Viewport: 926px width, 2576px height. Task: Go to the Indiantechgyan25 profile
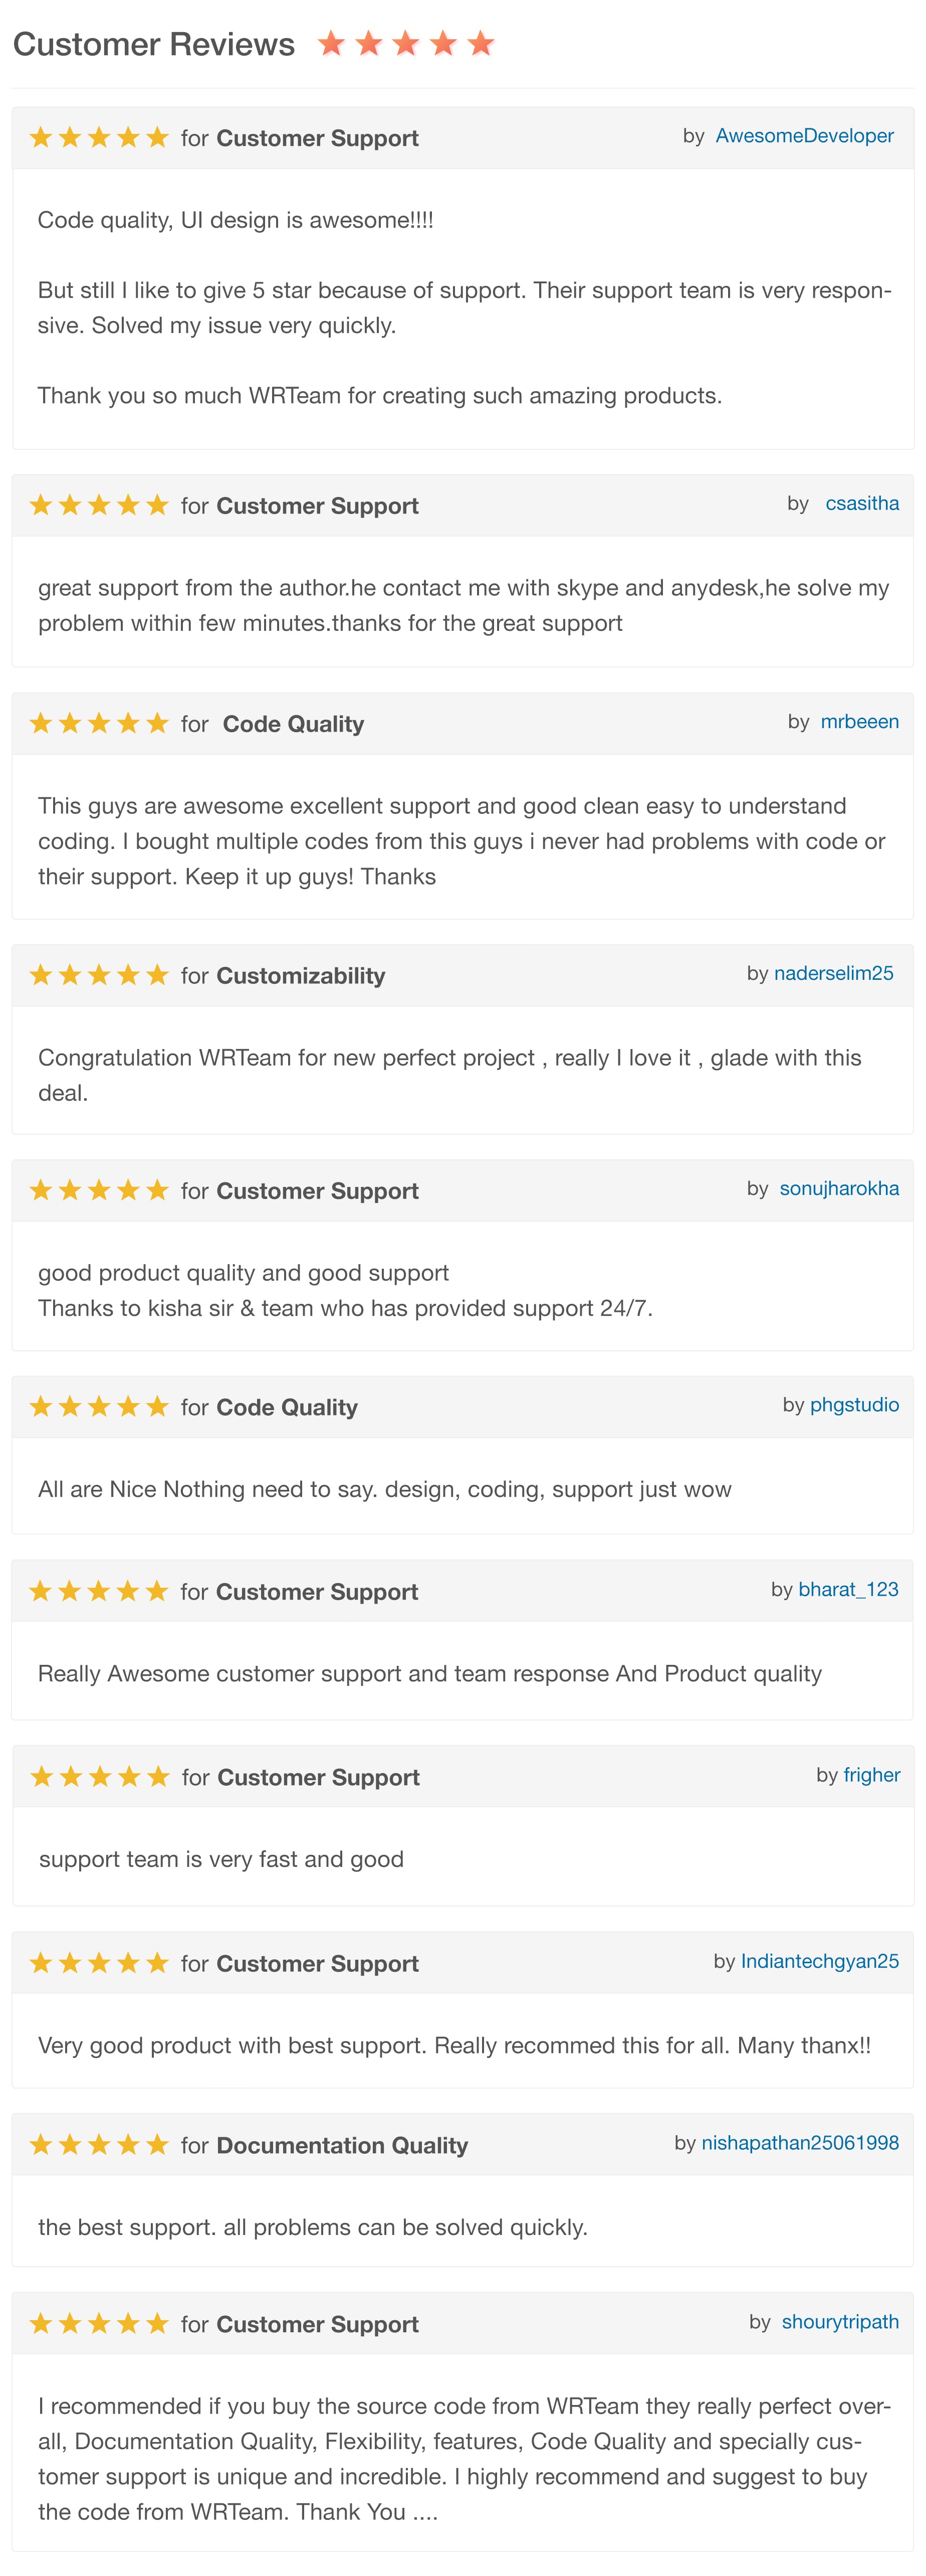pos(819,1962)
